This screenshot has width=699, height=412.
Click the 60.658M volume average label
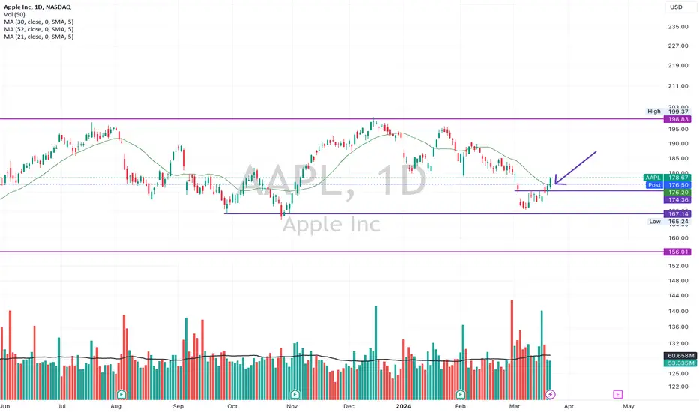click(x=679, y=355)
